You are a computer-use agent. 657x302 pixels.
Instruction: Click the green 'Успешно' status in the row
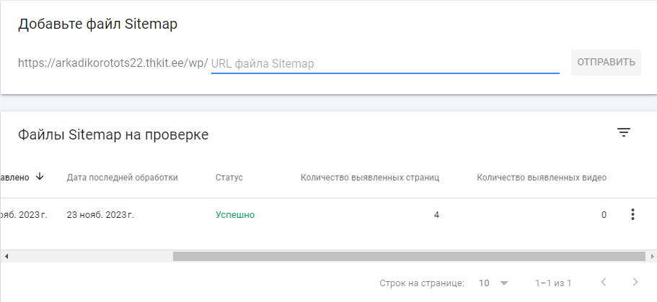point(235,215)
